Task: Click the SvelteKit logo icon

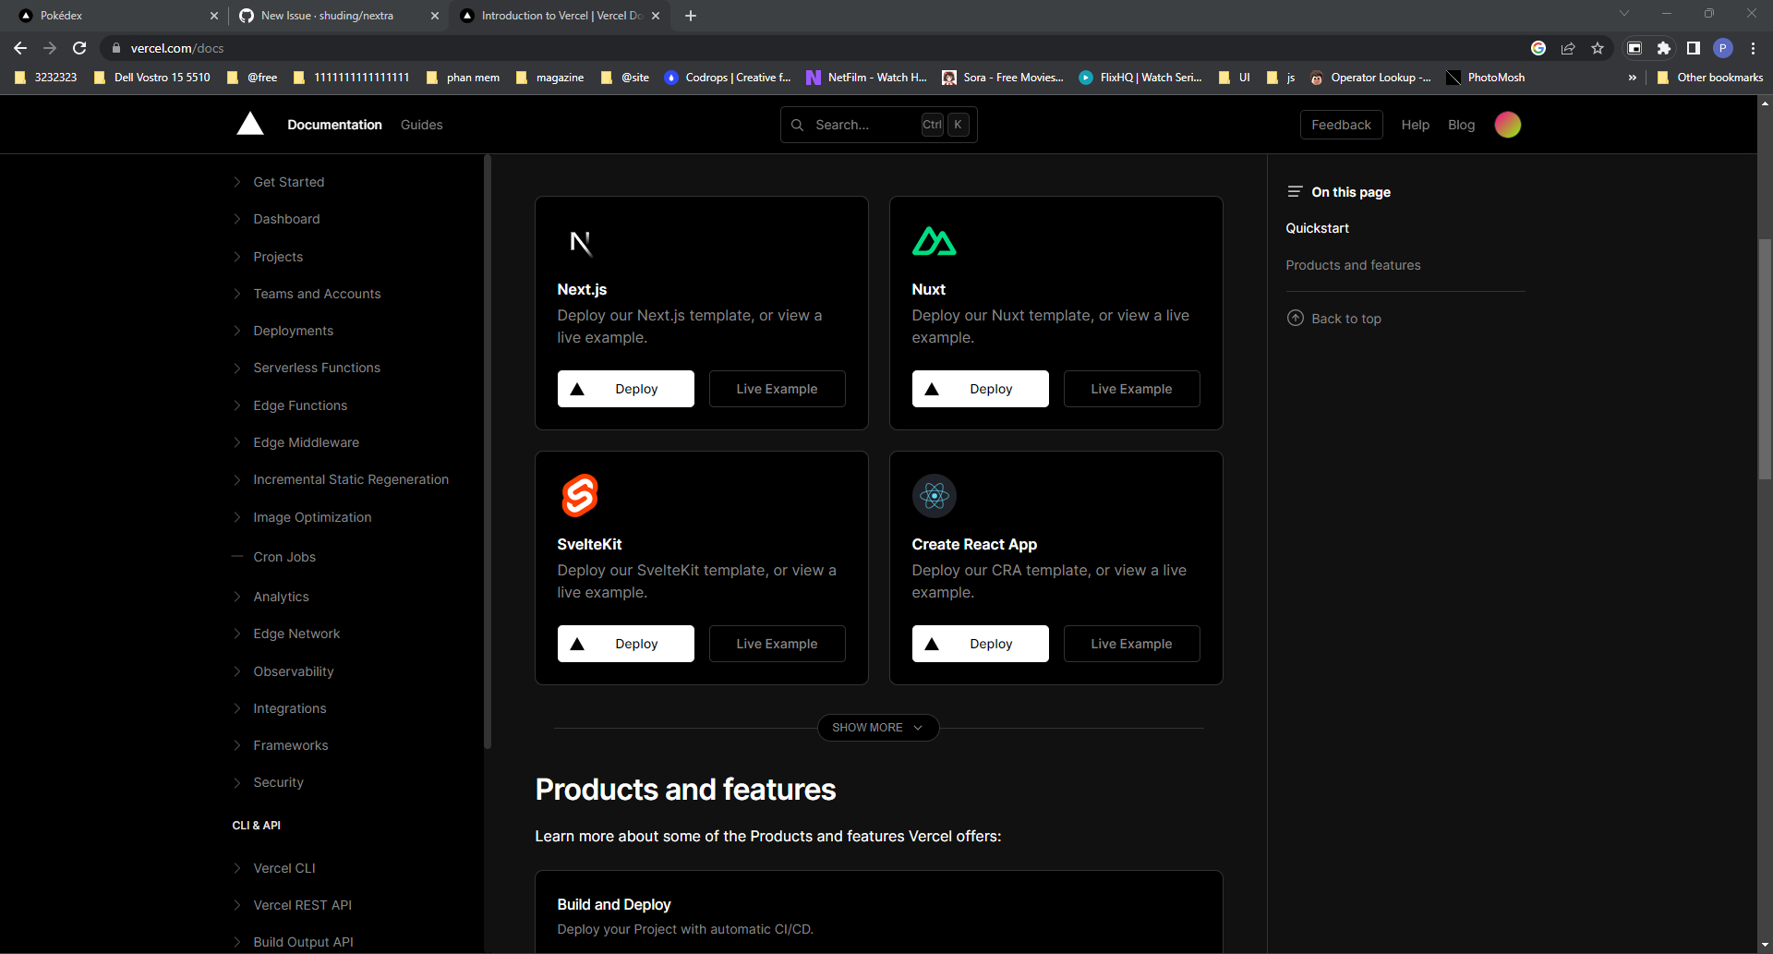Action: (580, 496)
